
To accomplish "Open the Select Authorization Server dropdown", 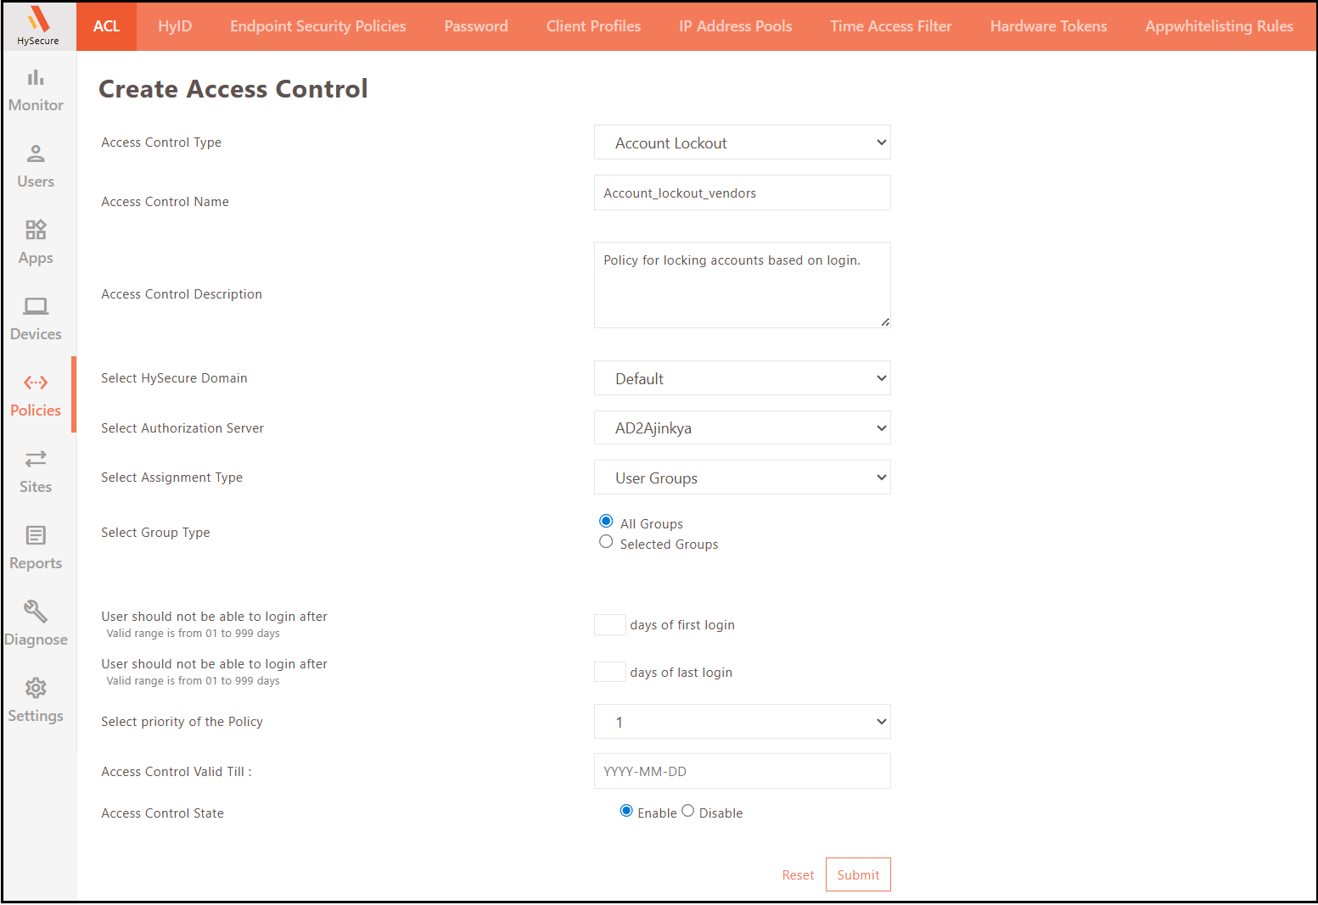I will (742, 428).
